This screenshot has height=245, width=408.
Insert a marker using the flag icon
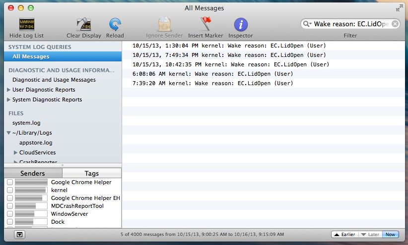pyautogui.click(x=205, y=25)
